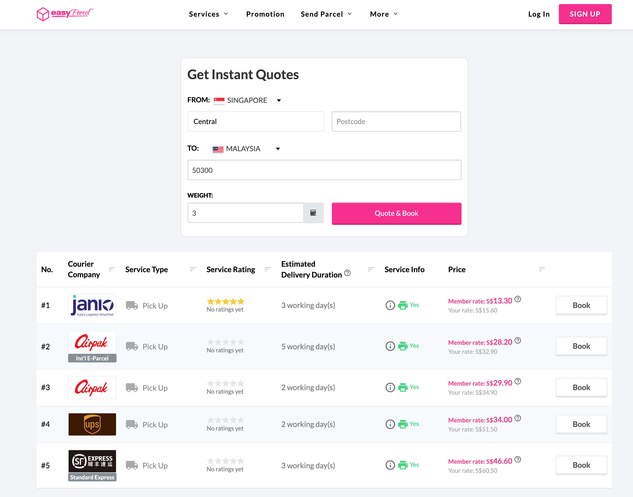This screenshot has width=633, height=497.
Task: Click member rate help icon for S$13.30
Action: point(517,299)
